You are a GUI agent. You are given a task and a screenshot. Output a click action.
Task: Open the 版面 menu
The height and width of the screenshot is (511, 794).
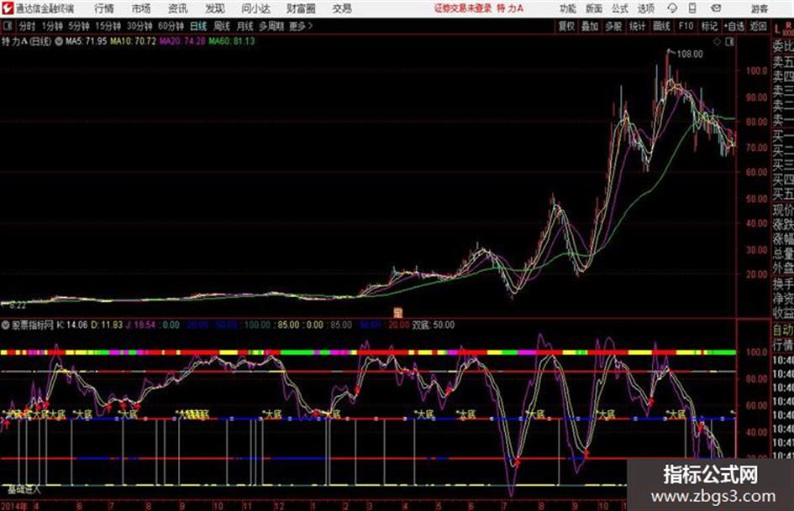pos(594,8)
